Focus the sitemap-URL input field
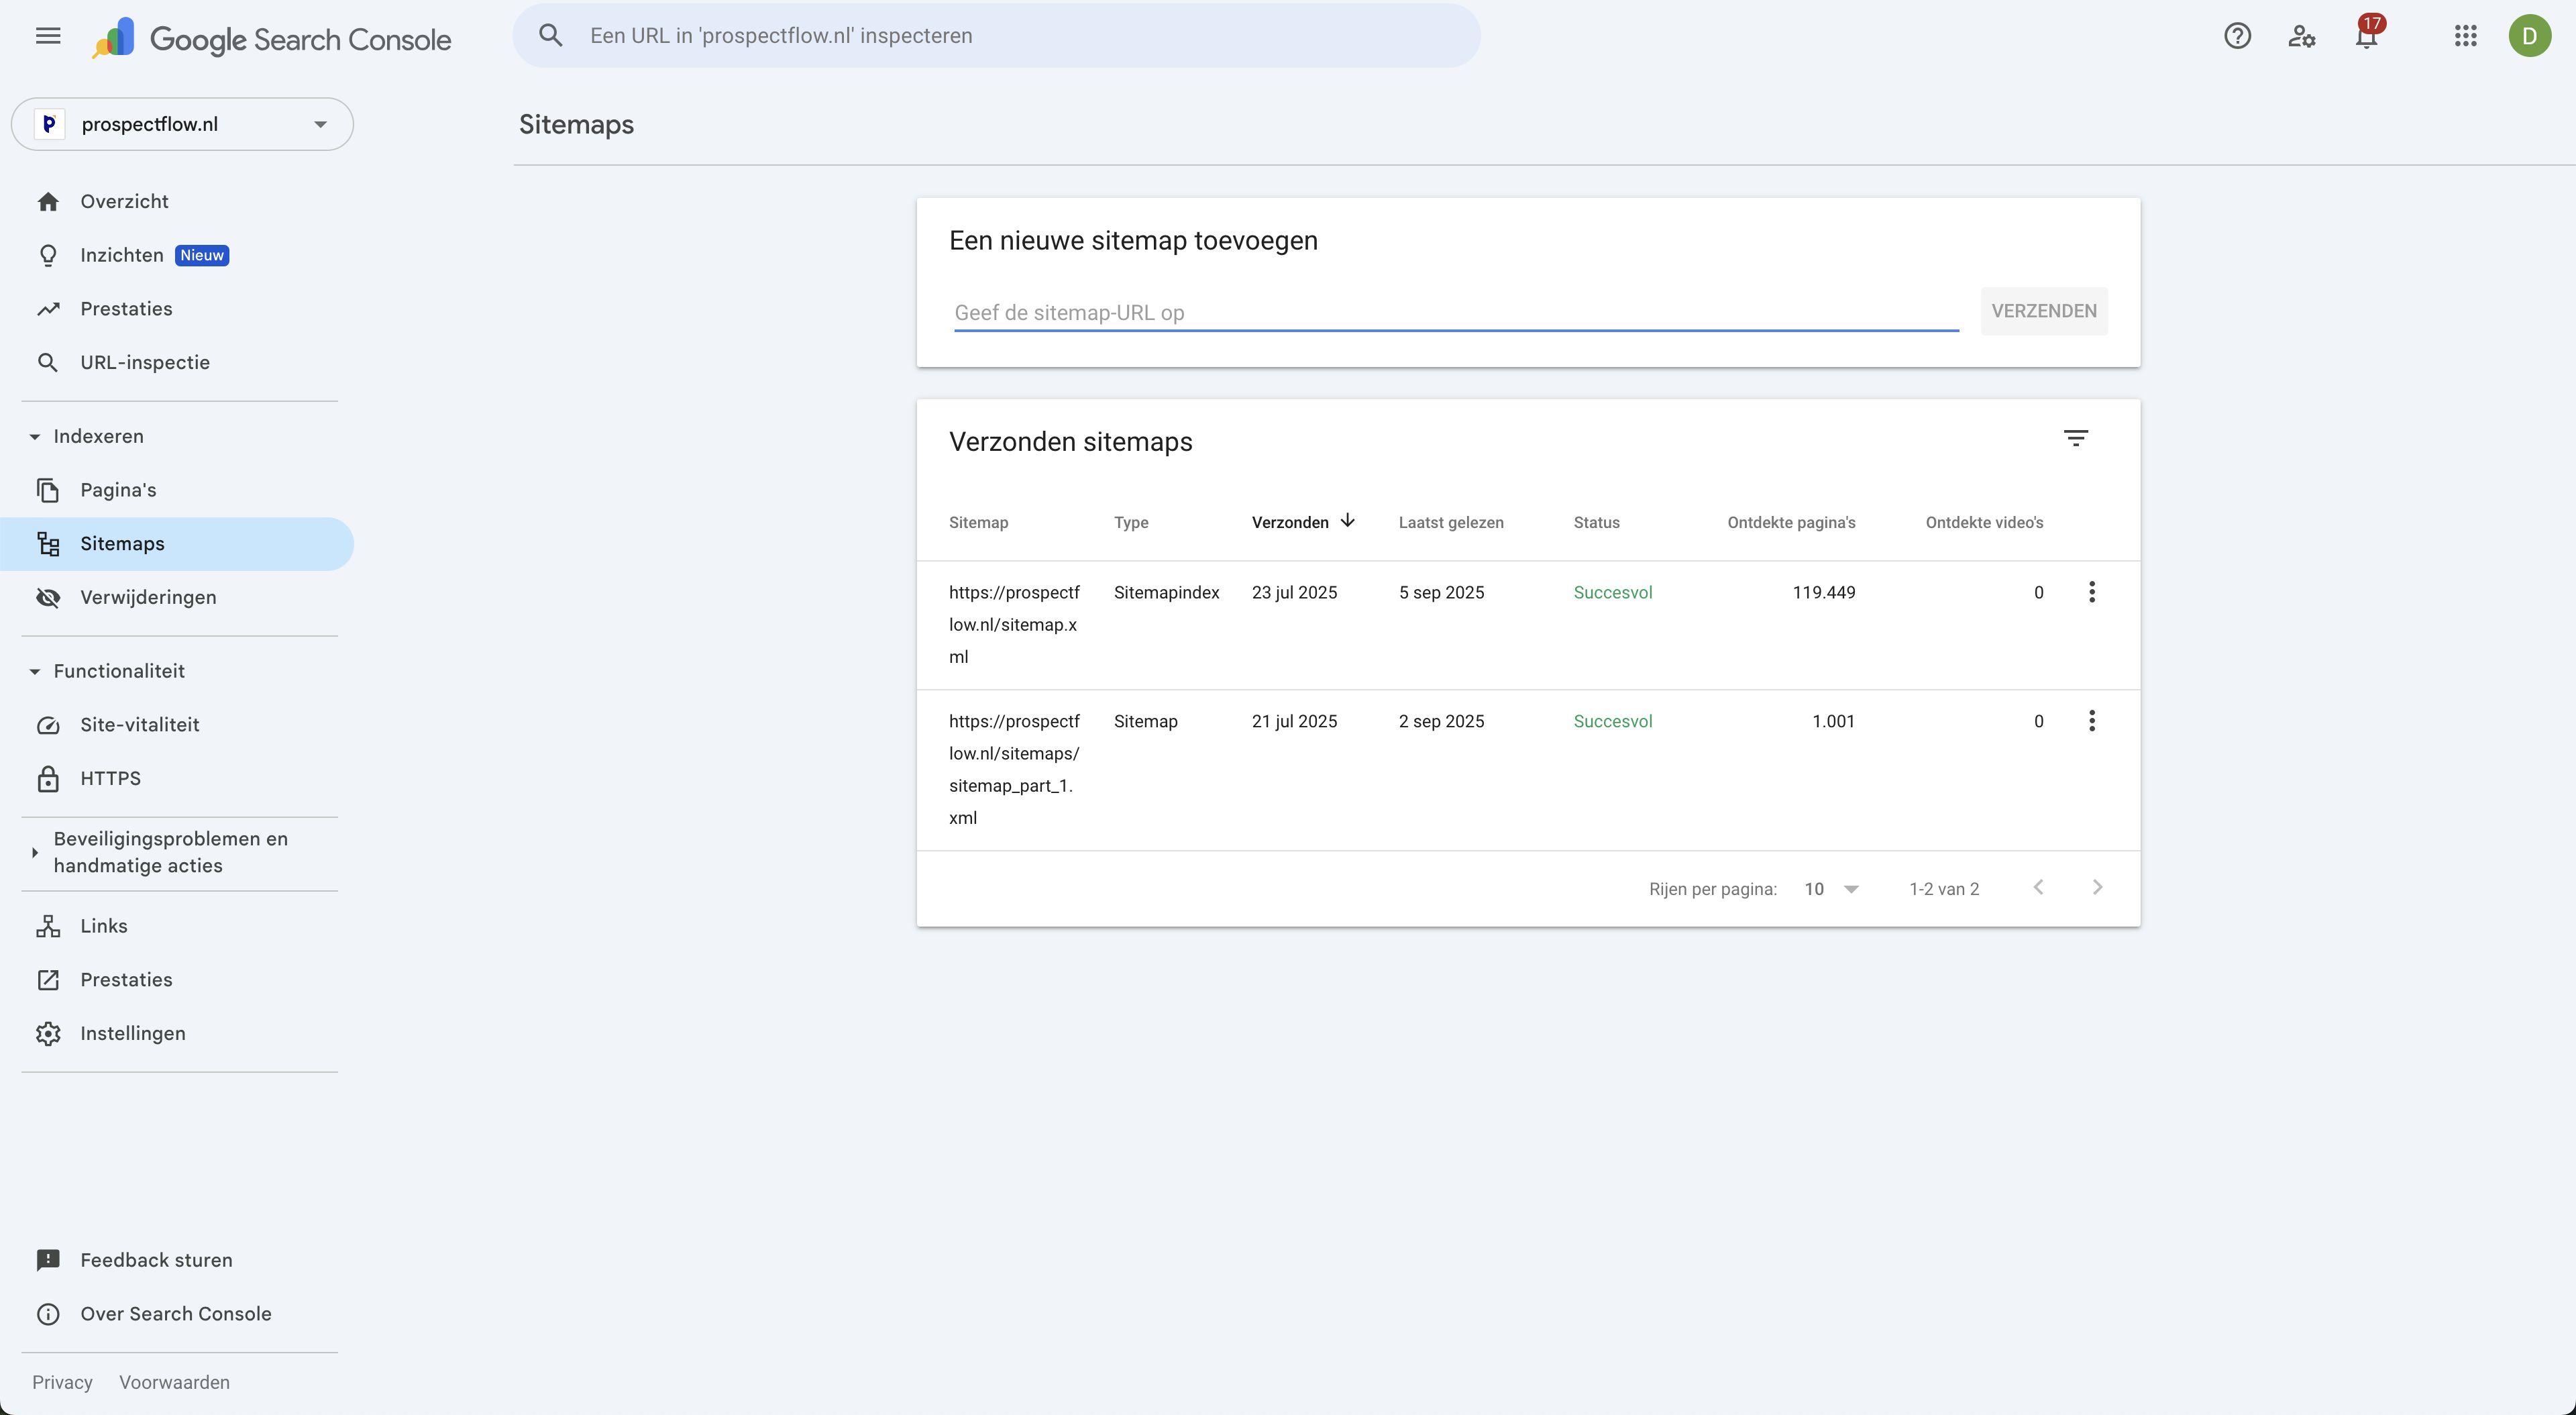The height and width of the screenshot is (1415, 2576). [x=1456, y=312]
